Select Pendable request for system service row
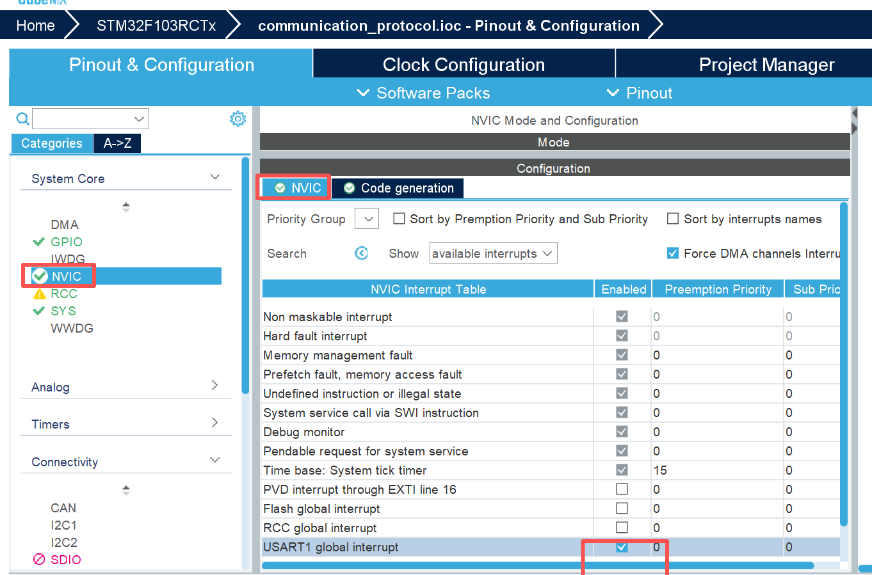Image resolution: width=872 pixels, height=575 pixels. (551, 451)
